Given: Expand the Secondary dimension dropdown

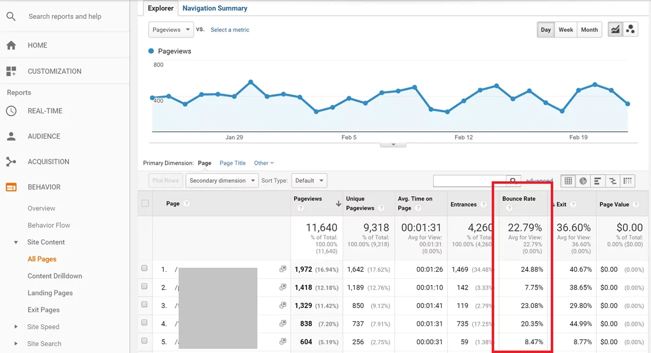Looking at the screenshot, I should click(222, 181).
